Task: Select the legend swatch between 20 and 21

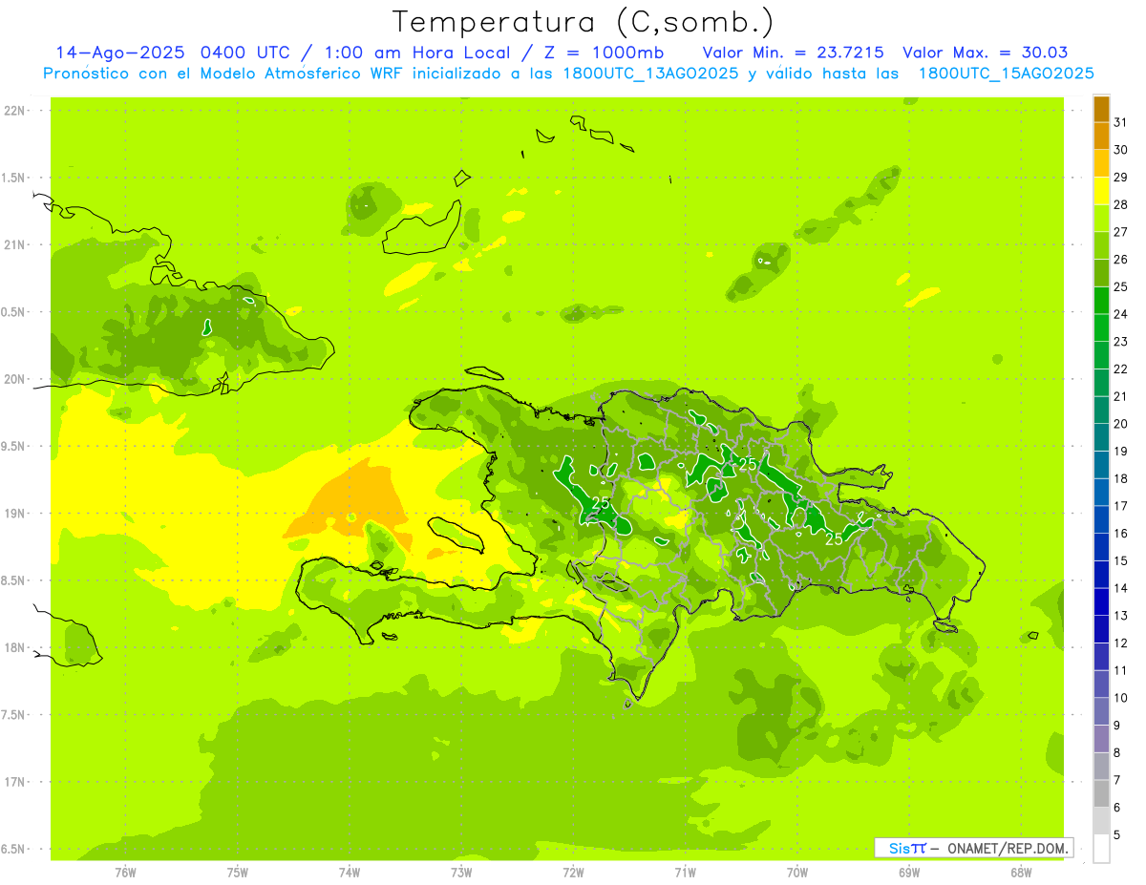Action: (x=1101, y=411)
